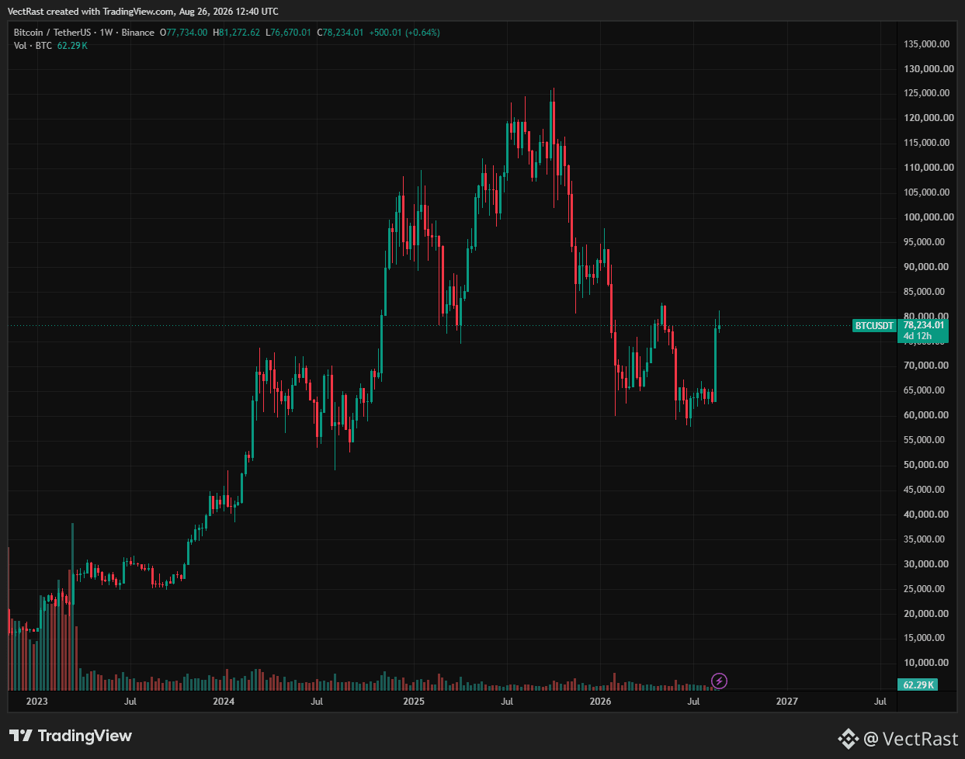Click the 20,000.00 price axis label
The height and width of the screenshot is (759, 965).
coord(927,614)
